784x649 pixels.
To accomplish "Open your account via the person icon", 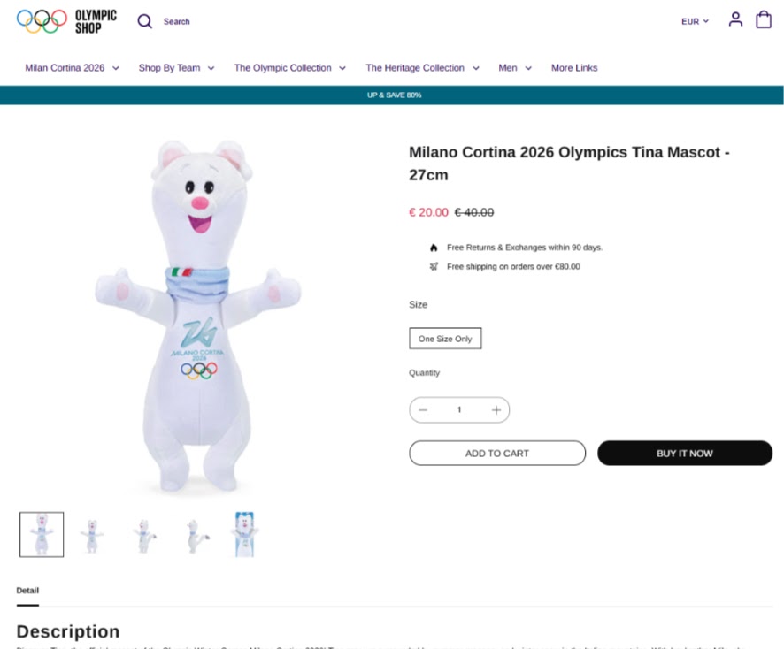I will (735, 20).
